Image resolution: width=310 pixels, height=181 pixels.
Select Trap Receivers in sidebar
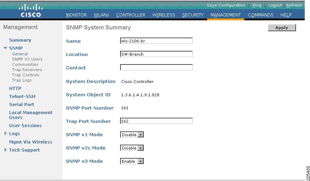27,70
